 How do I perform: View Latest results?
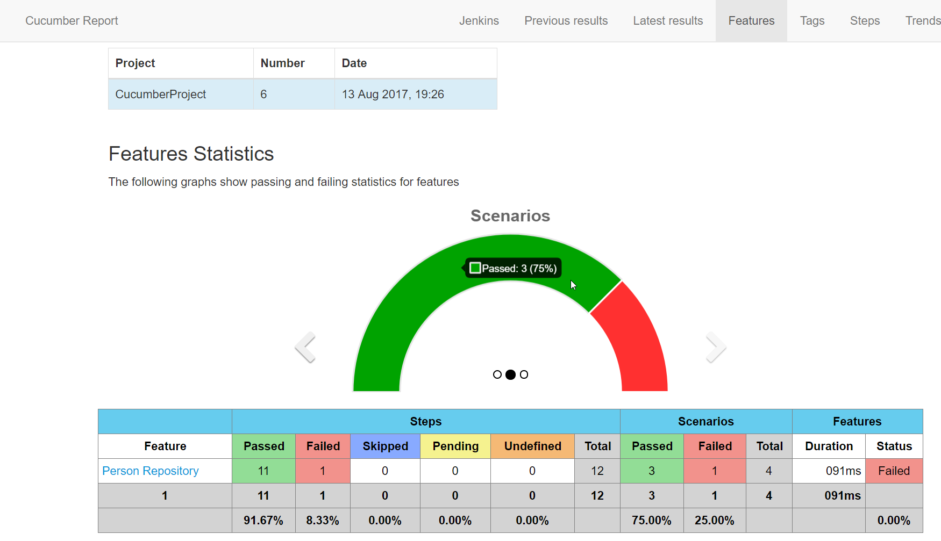pyautogui.click(x=668, y=20)
